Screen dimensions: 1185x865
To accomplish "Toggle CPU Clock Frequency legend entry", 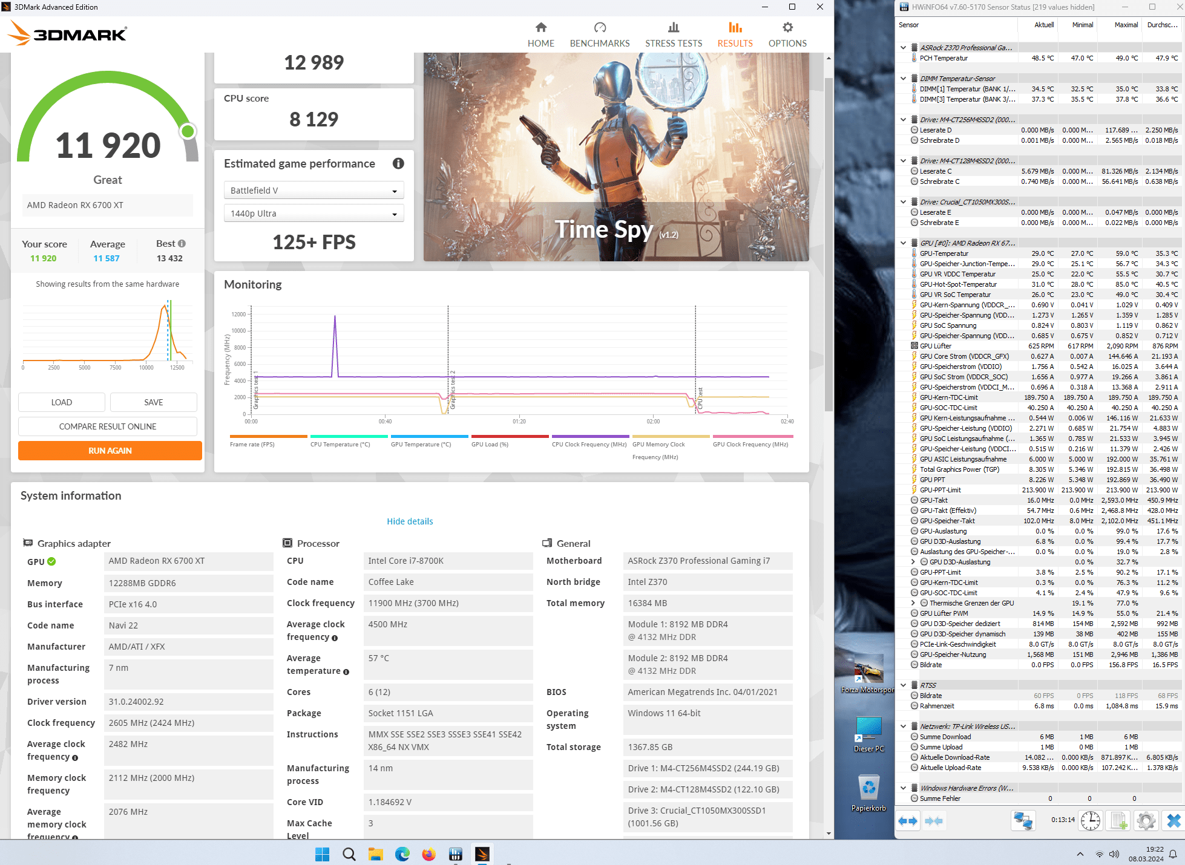I will [x=591, y=441].
